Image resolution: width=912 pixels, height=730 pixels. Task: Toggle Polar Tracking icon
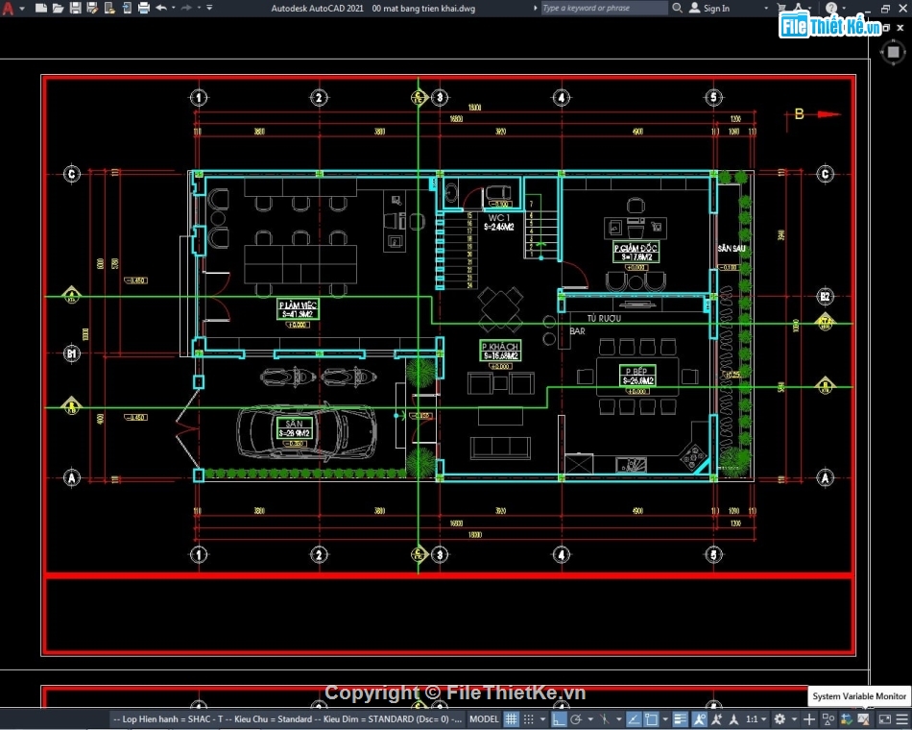(x=576, y=719)
